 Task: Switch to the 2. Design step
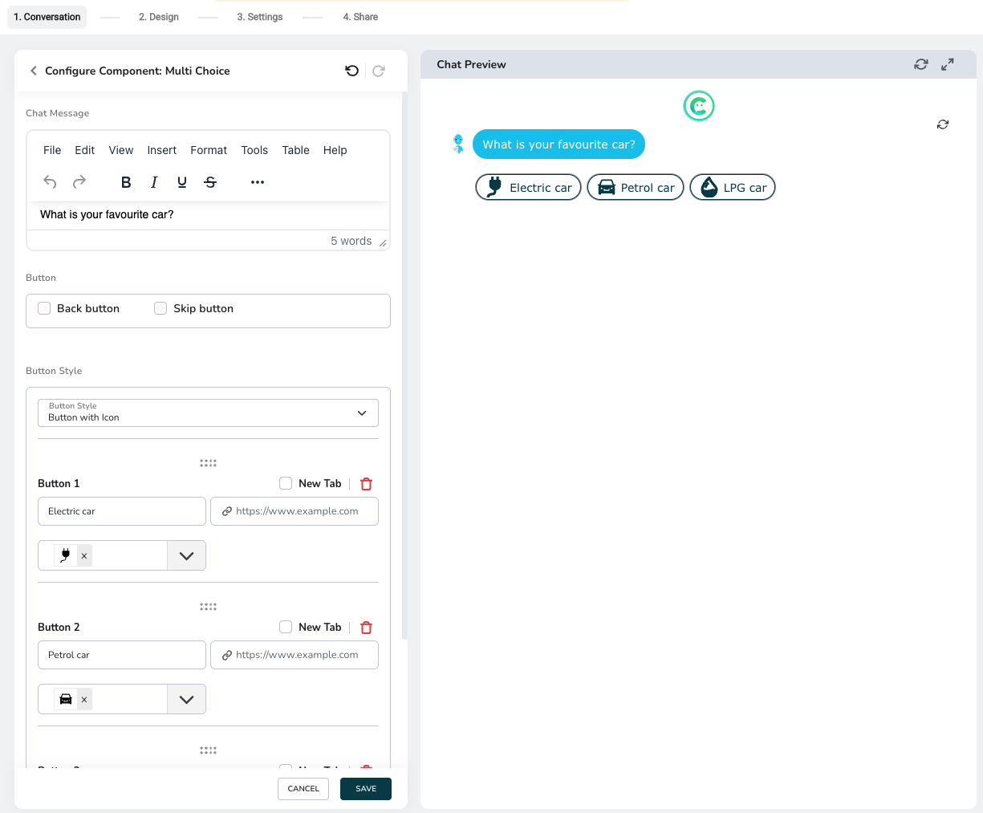(x=159, y=17)
